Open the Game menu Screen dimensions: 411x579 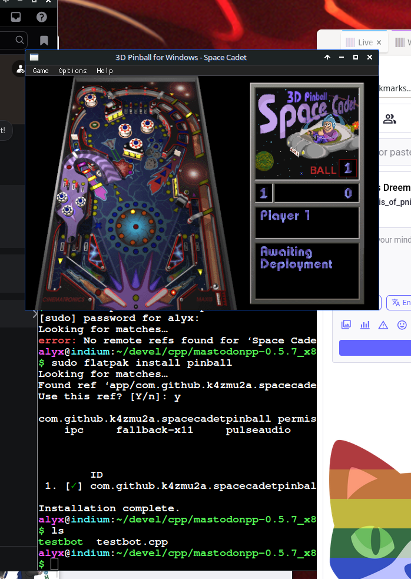pyautogui.click(x=41, y=71)
